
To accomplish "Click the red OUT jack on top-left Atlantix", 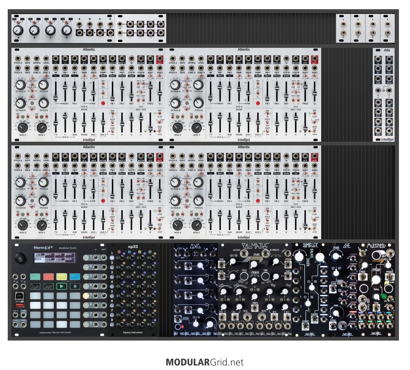I will pyautogui.click(x=160, y=59).
